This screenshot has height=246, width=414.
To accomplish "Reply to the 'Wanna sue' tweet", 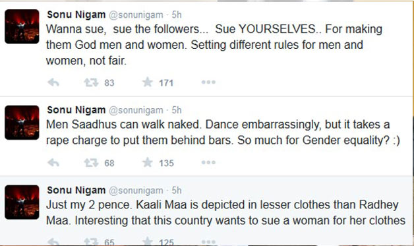I will [53, 82].
